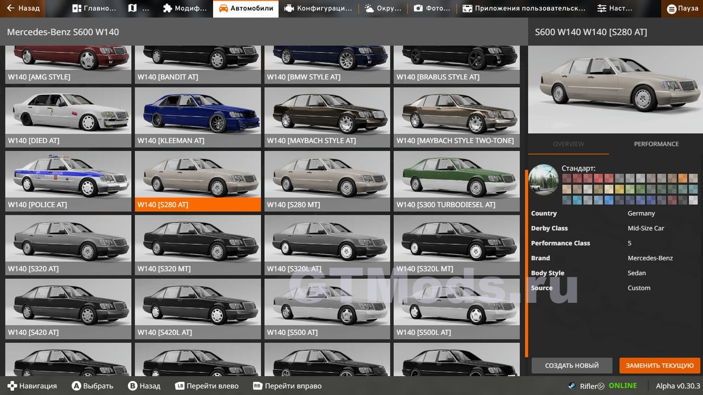Click the Body Style value Sedan
703x395 pixels.
[x=637, y=273]
